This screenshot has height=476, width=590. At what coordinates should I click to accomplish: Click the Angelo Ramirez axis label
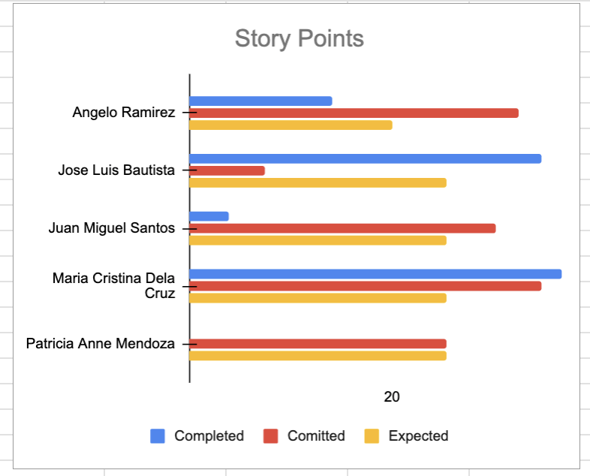[123, 113]
